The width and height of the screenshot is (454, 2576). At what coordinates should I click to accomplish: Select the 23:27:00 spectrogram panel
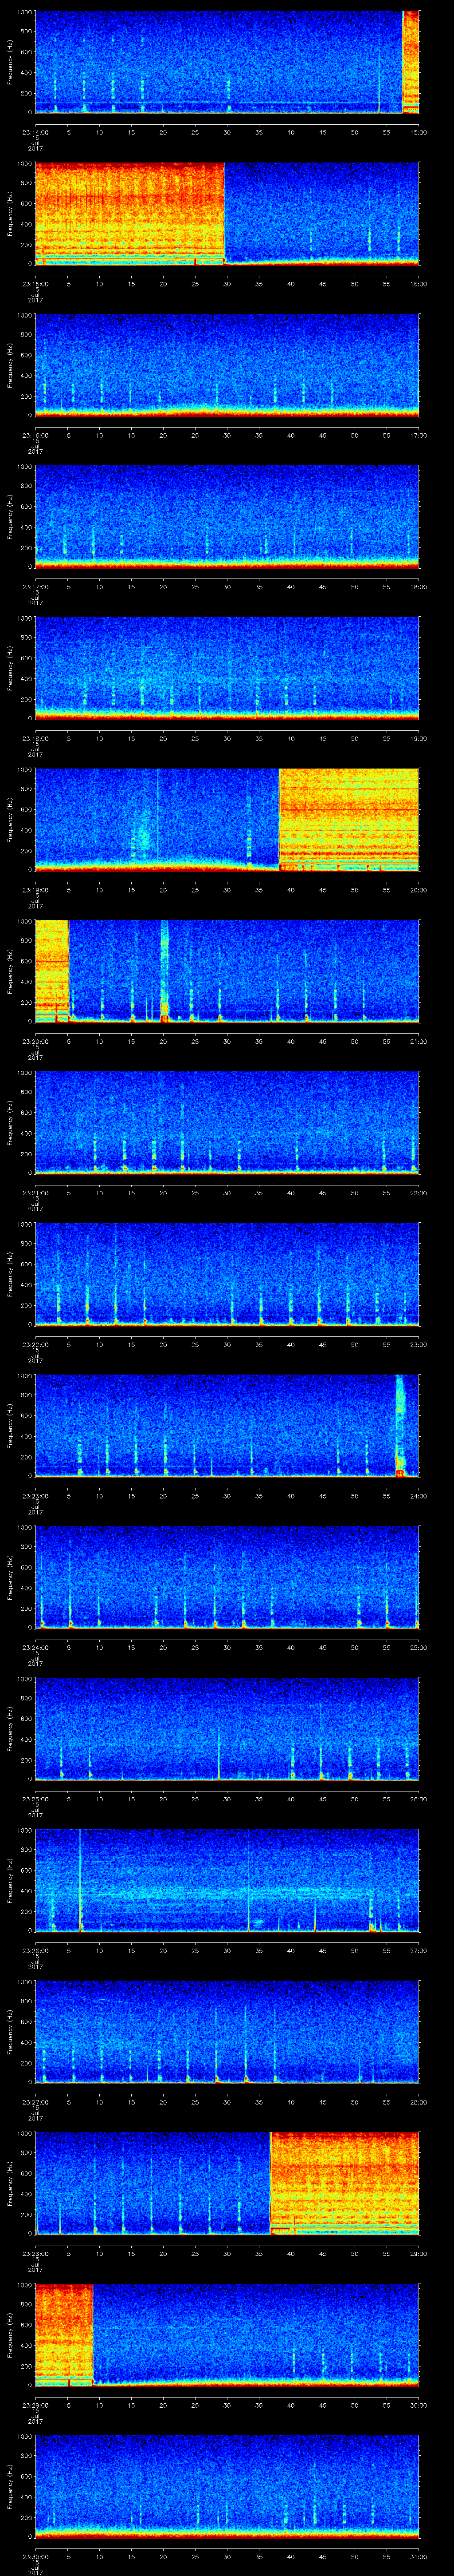click(x=227, y=2031)
